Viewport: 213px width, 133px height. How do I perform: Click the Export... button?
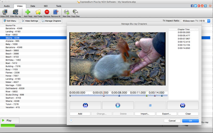click(x=167, y=114)
